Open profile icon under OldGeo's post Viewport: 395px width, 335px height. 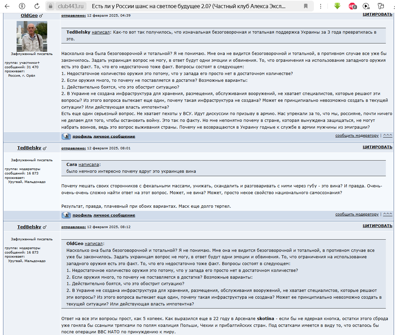point(66,136)
